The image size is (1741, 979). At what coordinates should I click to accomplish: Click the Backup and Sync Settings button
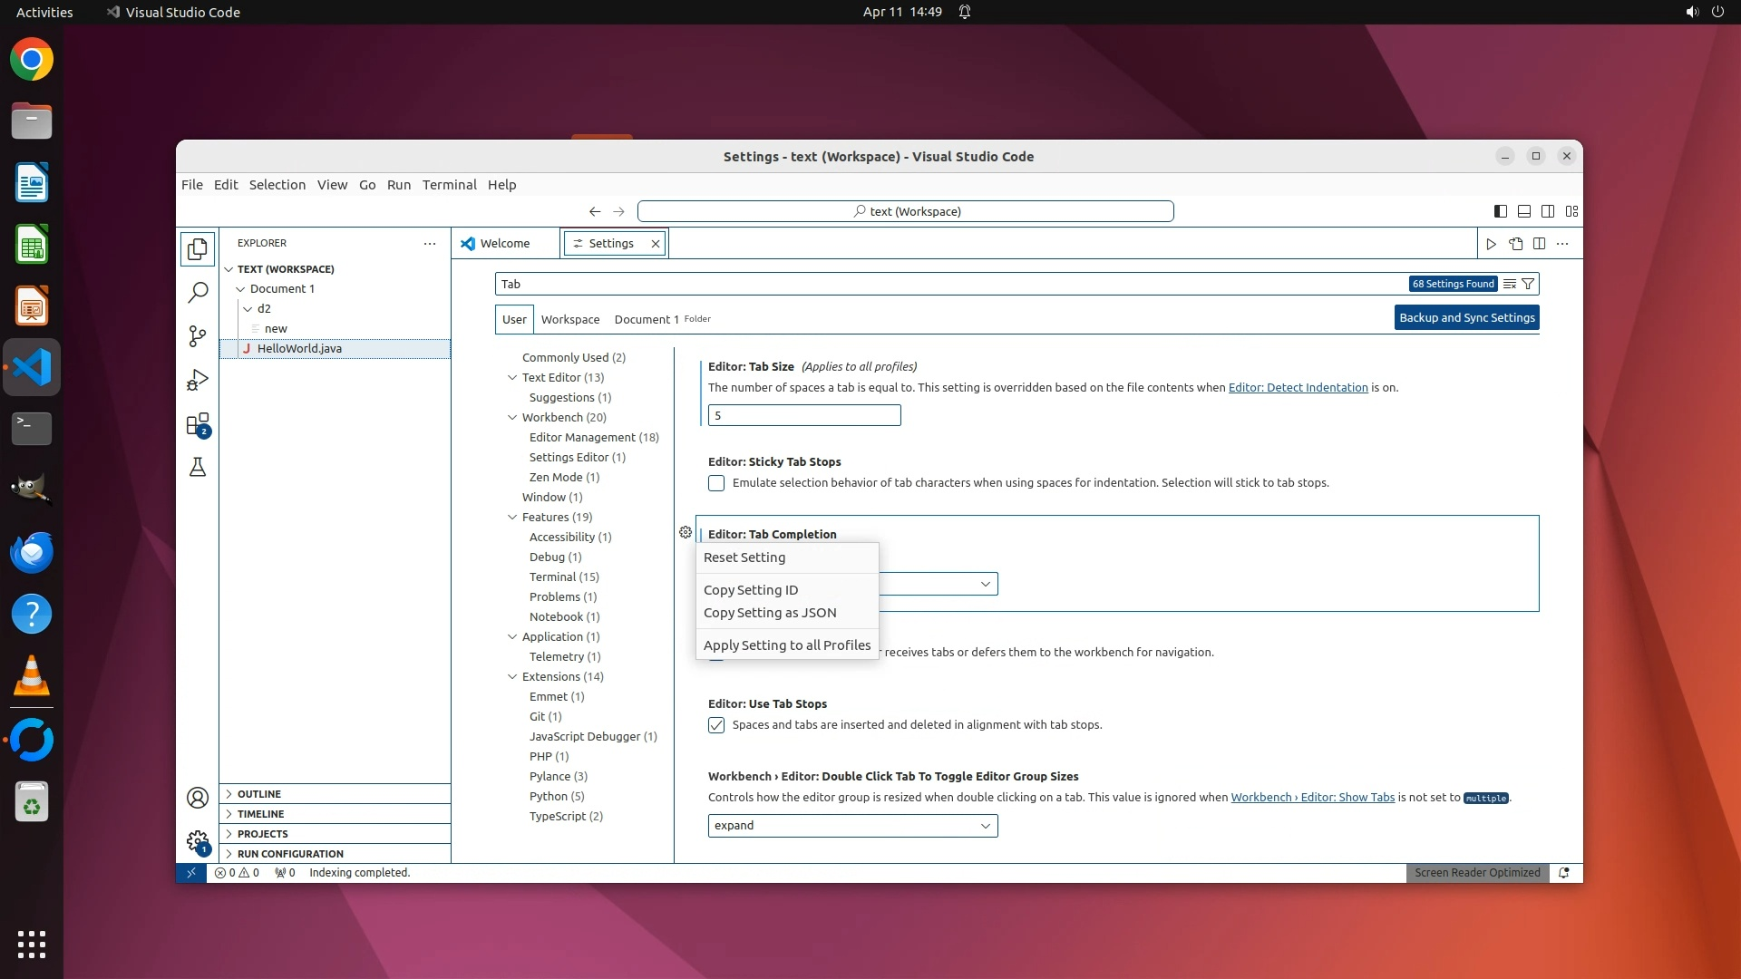(1466, 317)
